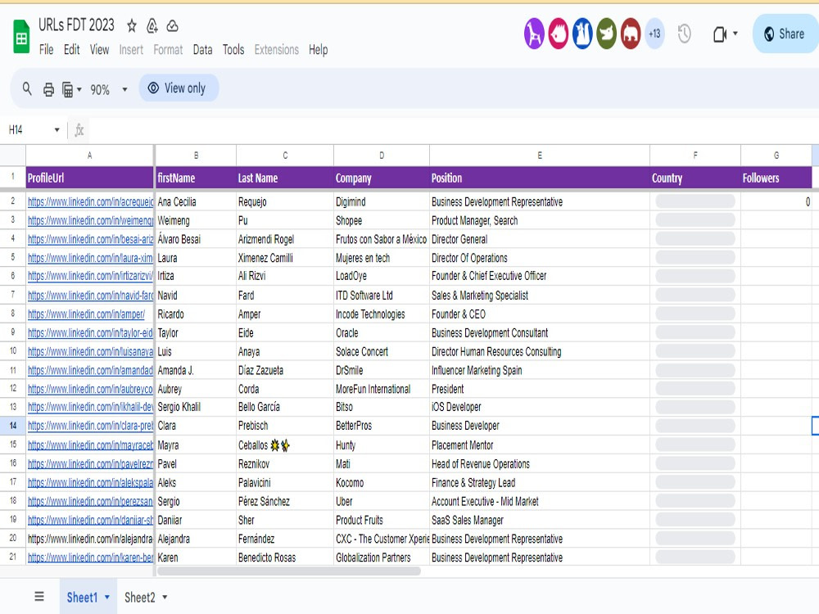This screenshot has height=614, width=819.
Task: Click the Share button
Action: 785,34
